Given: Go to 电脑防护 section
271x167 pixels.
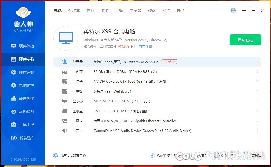Looking at the screenshot, I should (23, 85).
